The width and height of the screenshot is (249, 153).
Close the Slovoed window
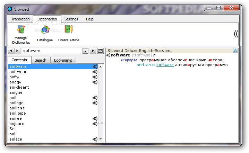(x=231, y=8)
